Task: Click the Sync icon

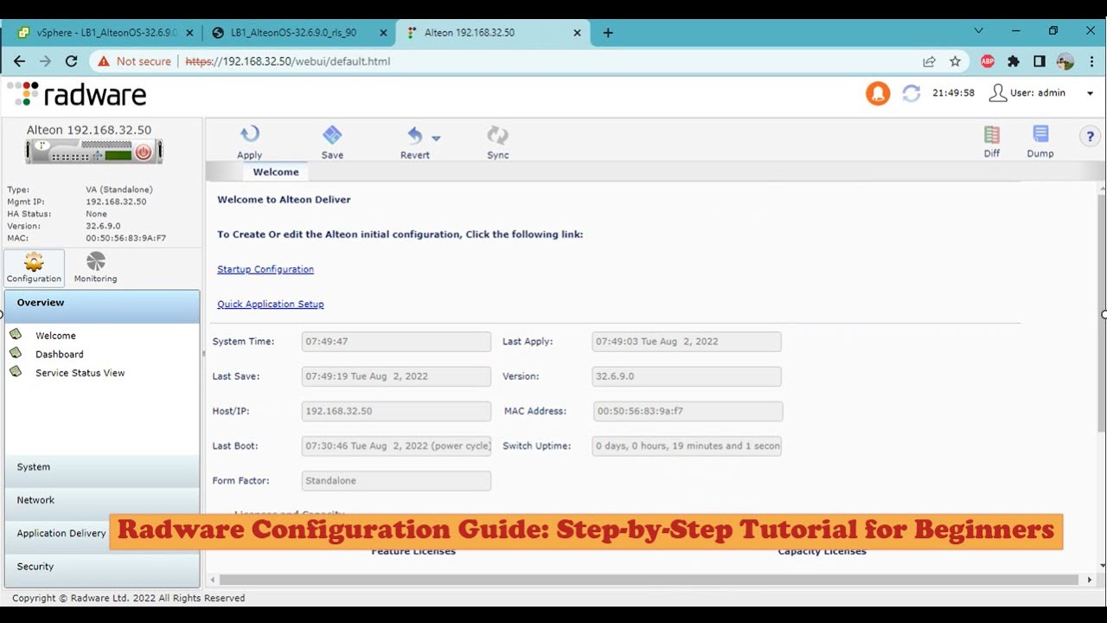Action: 497,135
